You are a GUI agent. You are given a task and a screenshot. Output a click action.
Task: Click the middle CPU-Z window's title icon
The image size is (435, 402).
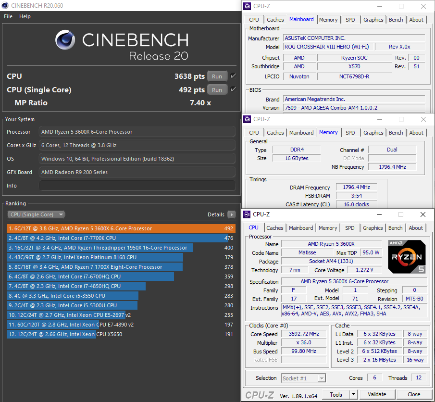tap(247, 119)
